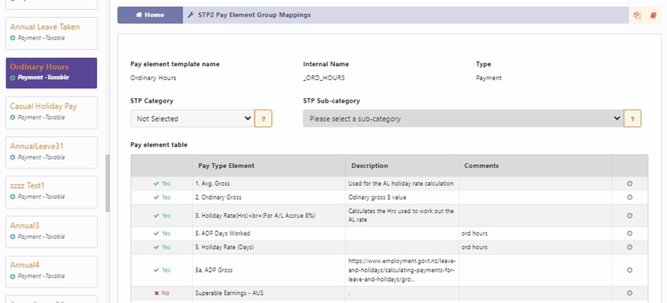Open the Home breadcrumb button

(x=150, y=15)
